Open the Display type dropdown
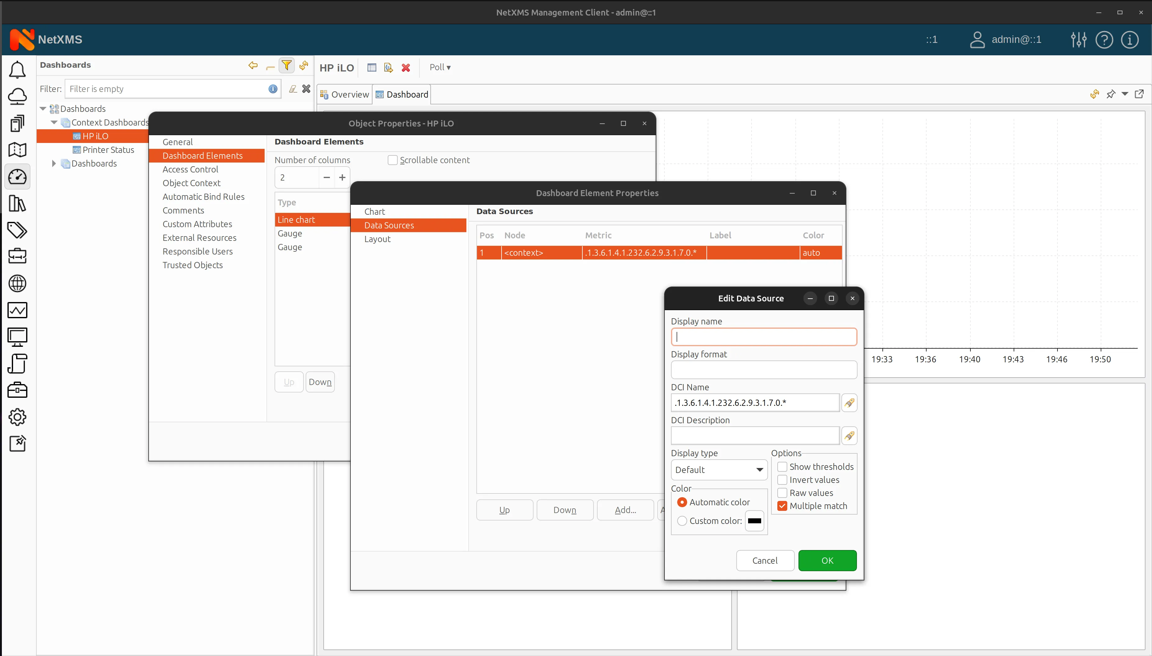The image size is (1152, 656). 719,470
